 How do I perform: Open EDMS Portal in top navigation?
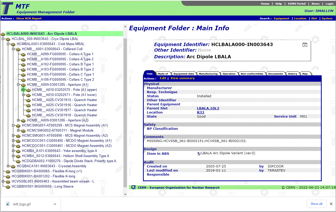click(x=297, y=4)
